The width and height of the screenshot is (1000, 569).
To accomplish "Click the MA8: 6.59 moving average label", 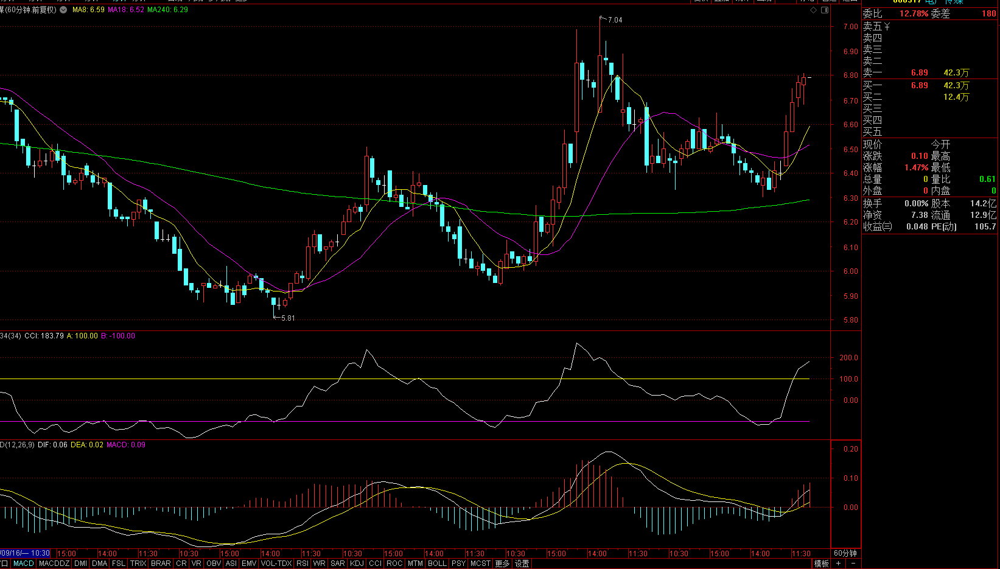I will pos(88,10).
